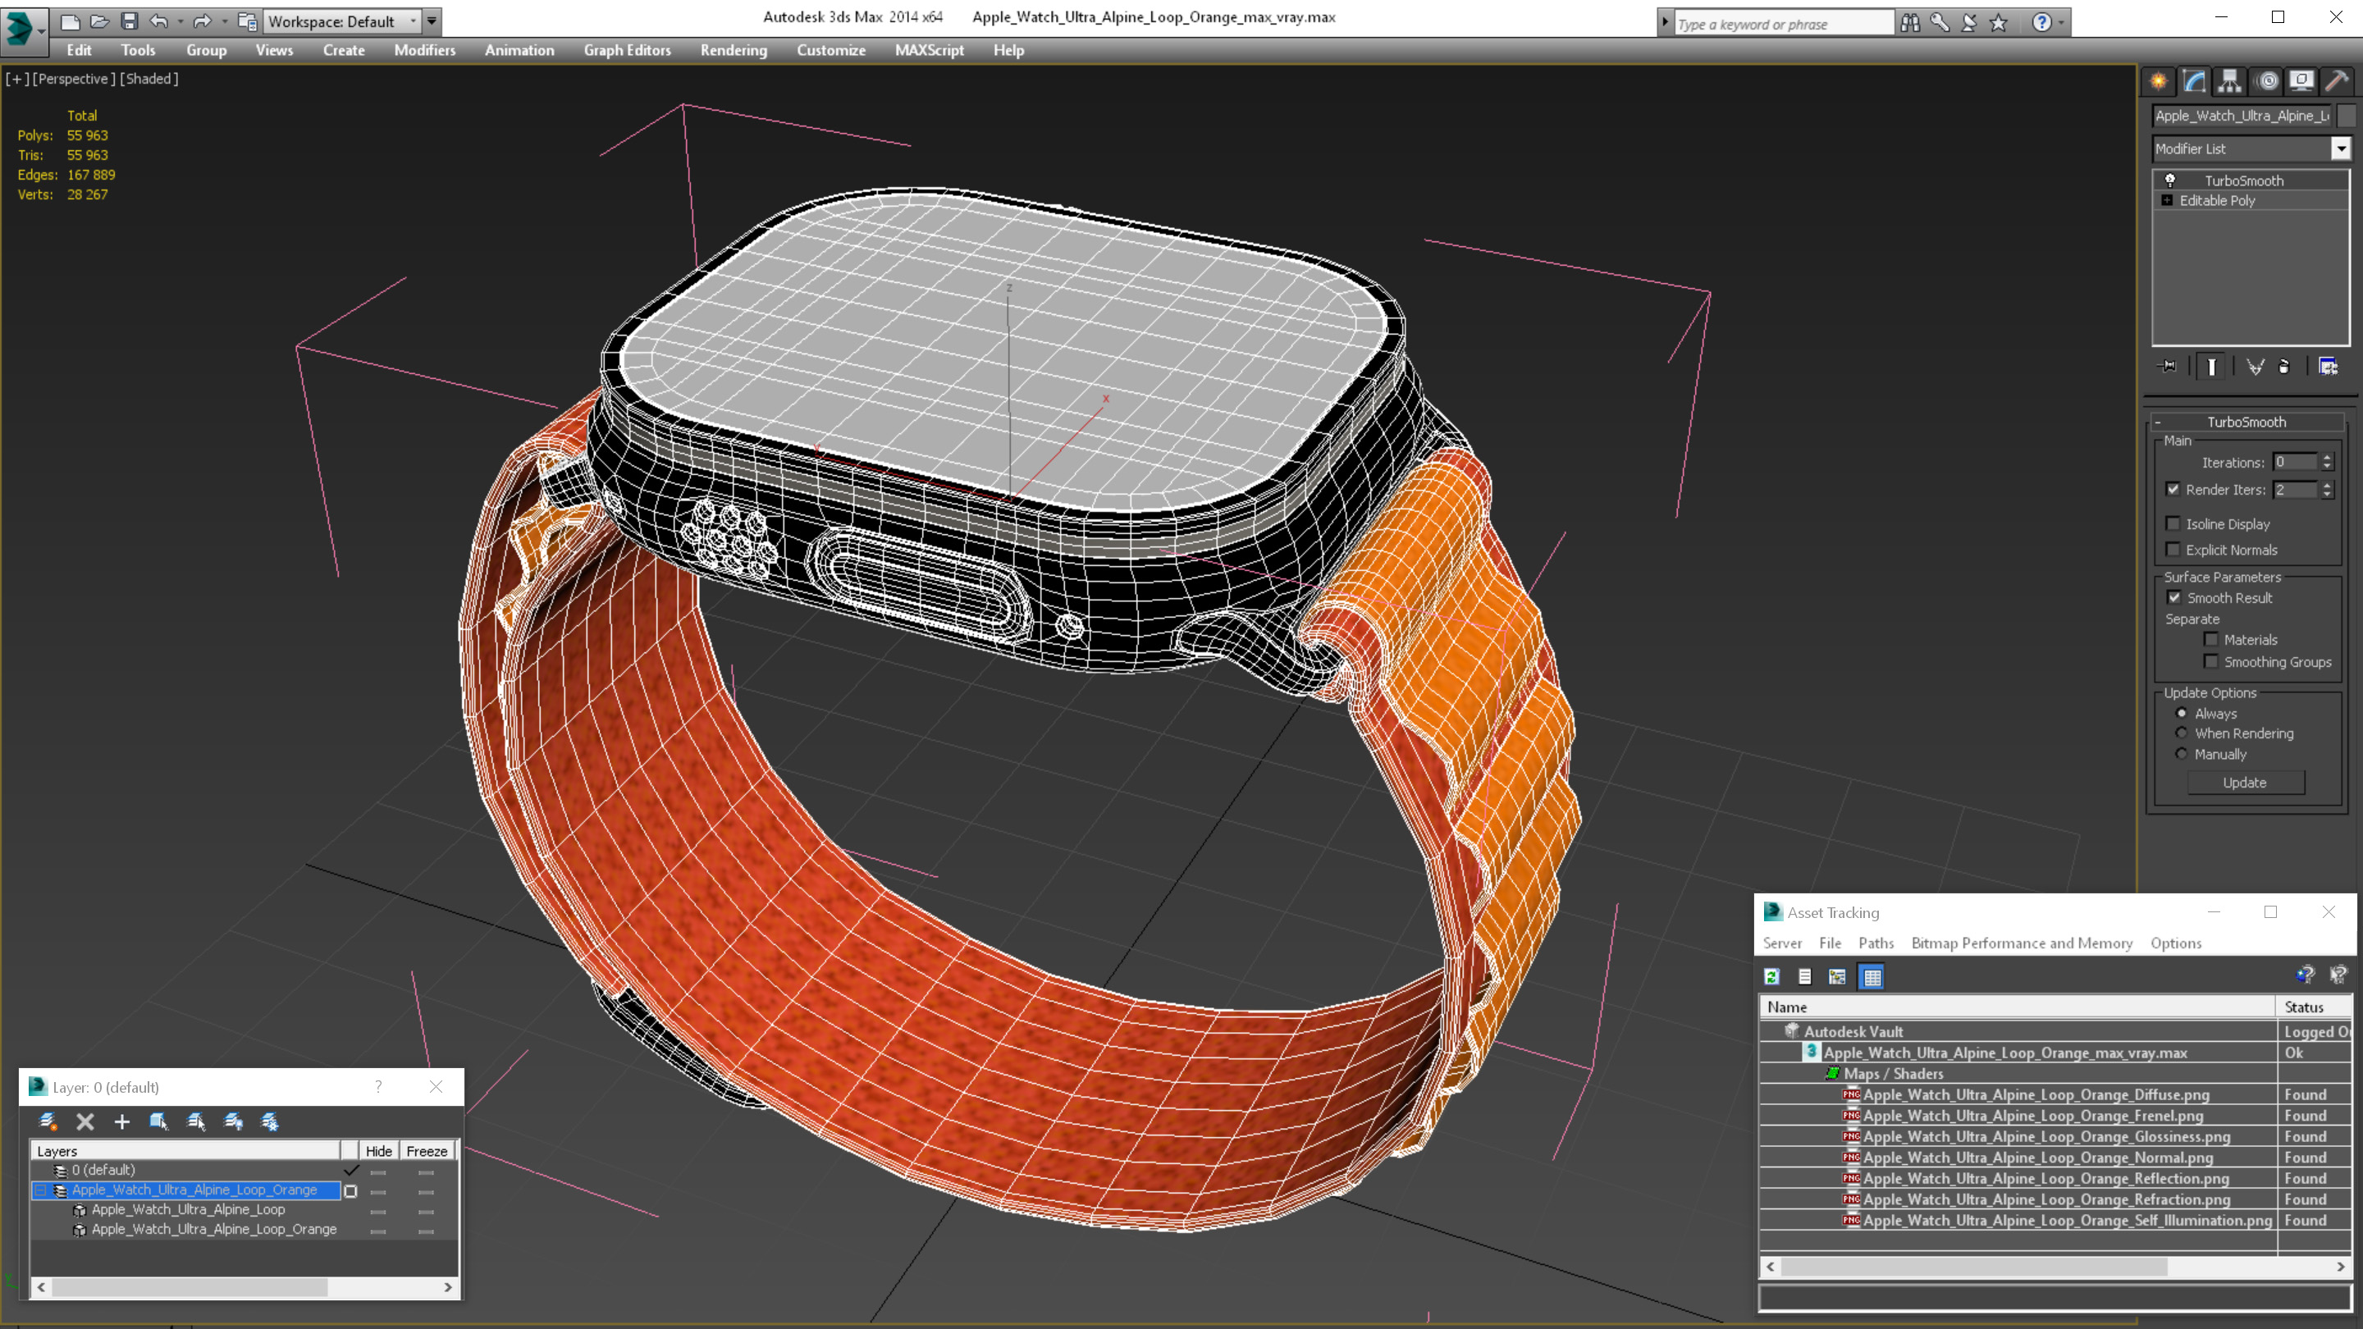
Task: Click the Save File floppy icon
Action: [x=130, y=21]
